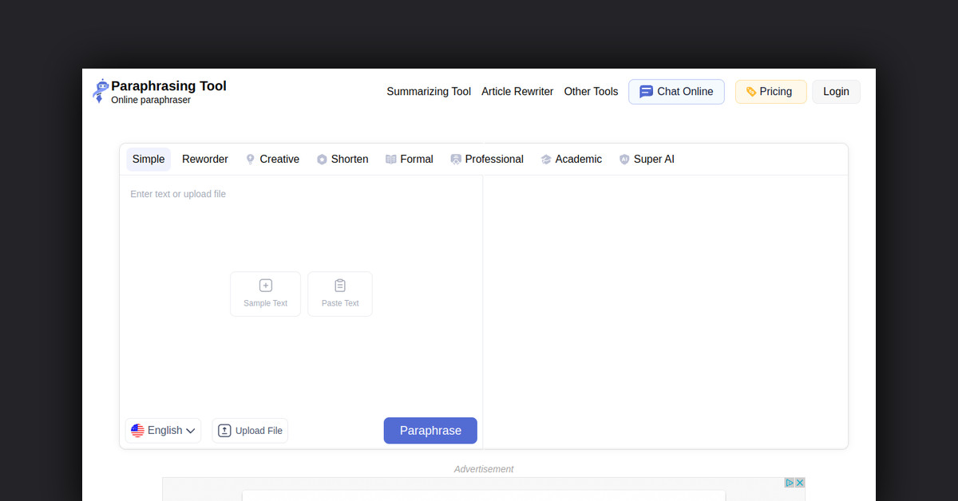Open the English language dropdown
This screenshot has height=501, width=958.
pos(163,430)
